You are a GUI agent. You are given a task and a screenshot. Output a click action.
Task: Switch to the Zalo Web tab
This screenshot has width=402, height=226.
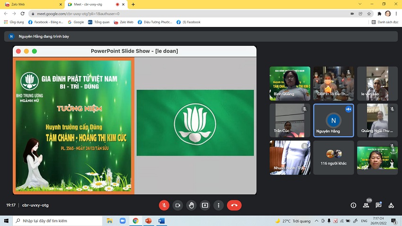tap(28, 4)
